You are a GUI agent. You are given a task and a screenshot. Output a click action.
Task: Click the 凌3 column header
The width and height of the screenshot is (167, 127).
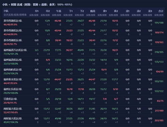(150, 11)
